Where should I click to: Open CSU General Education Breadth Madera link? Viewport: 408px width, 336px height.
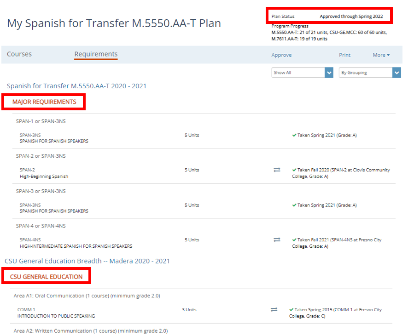point(87,261)
